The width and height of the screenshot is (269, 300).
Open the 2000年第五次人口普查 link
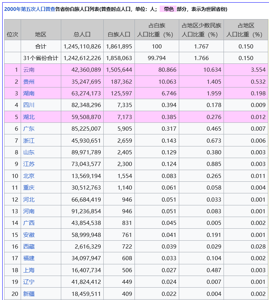(30, 9)
